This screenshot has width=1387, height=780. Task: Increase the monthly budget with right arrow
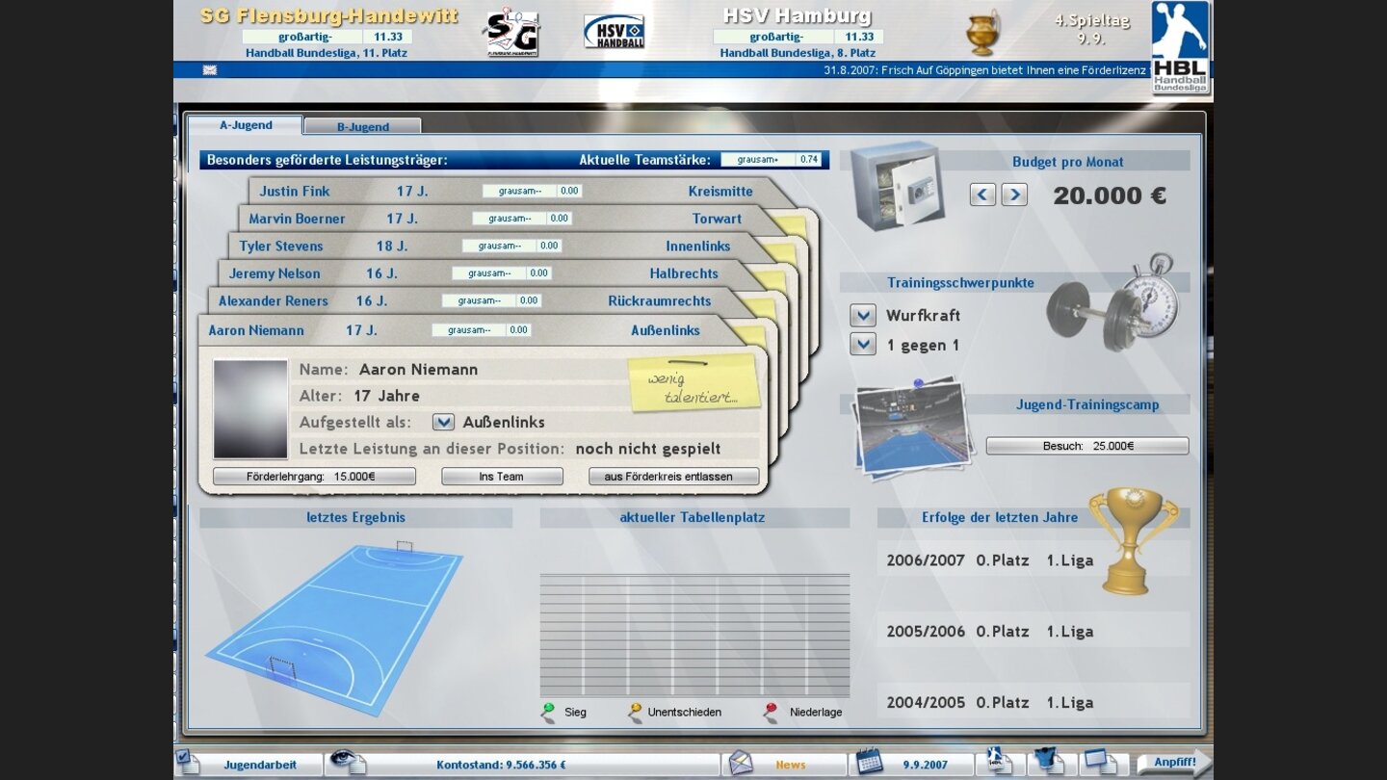coord(1014,195)
